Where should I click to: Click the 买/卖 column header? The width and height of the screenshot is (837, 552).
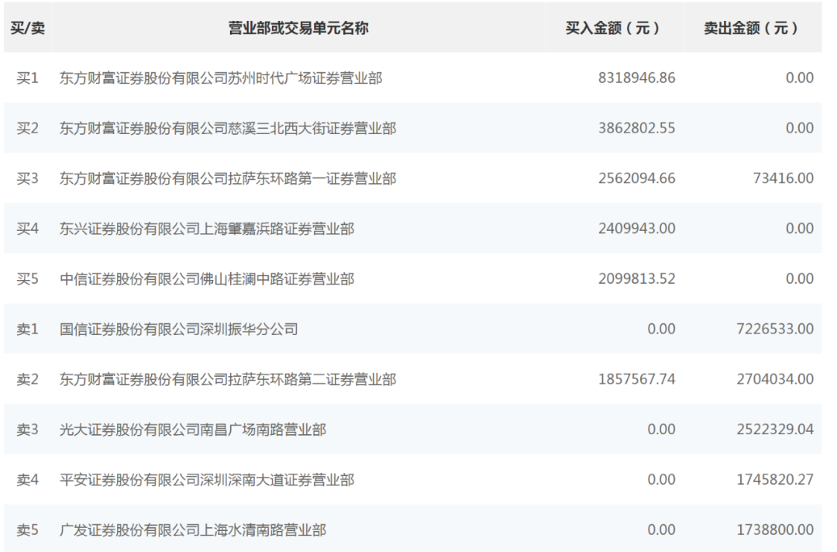coord(27,28)
